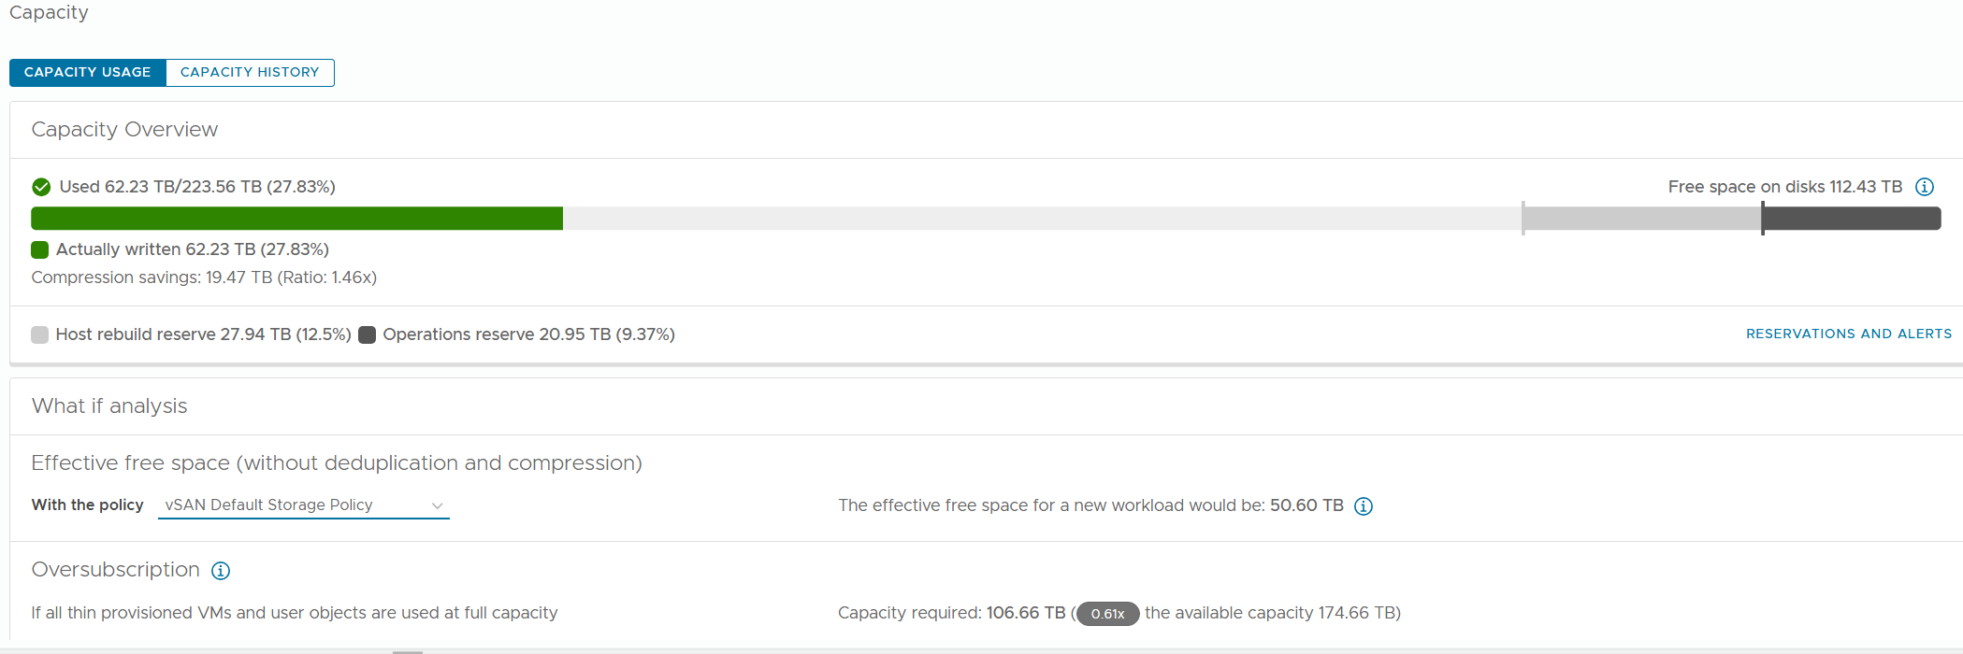The image size is (1963, 654).
Task: Click dark gray operations reserve segment in bar
Action: pos(1851,219)
